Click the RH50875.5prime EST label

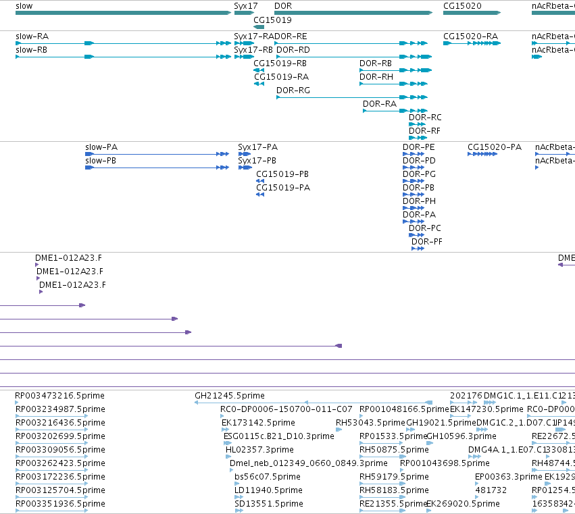coord(394,451)
